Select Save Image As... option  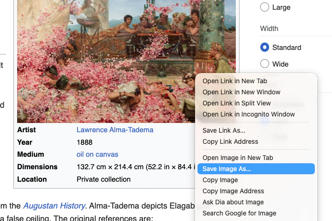[256, 169]
